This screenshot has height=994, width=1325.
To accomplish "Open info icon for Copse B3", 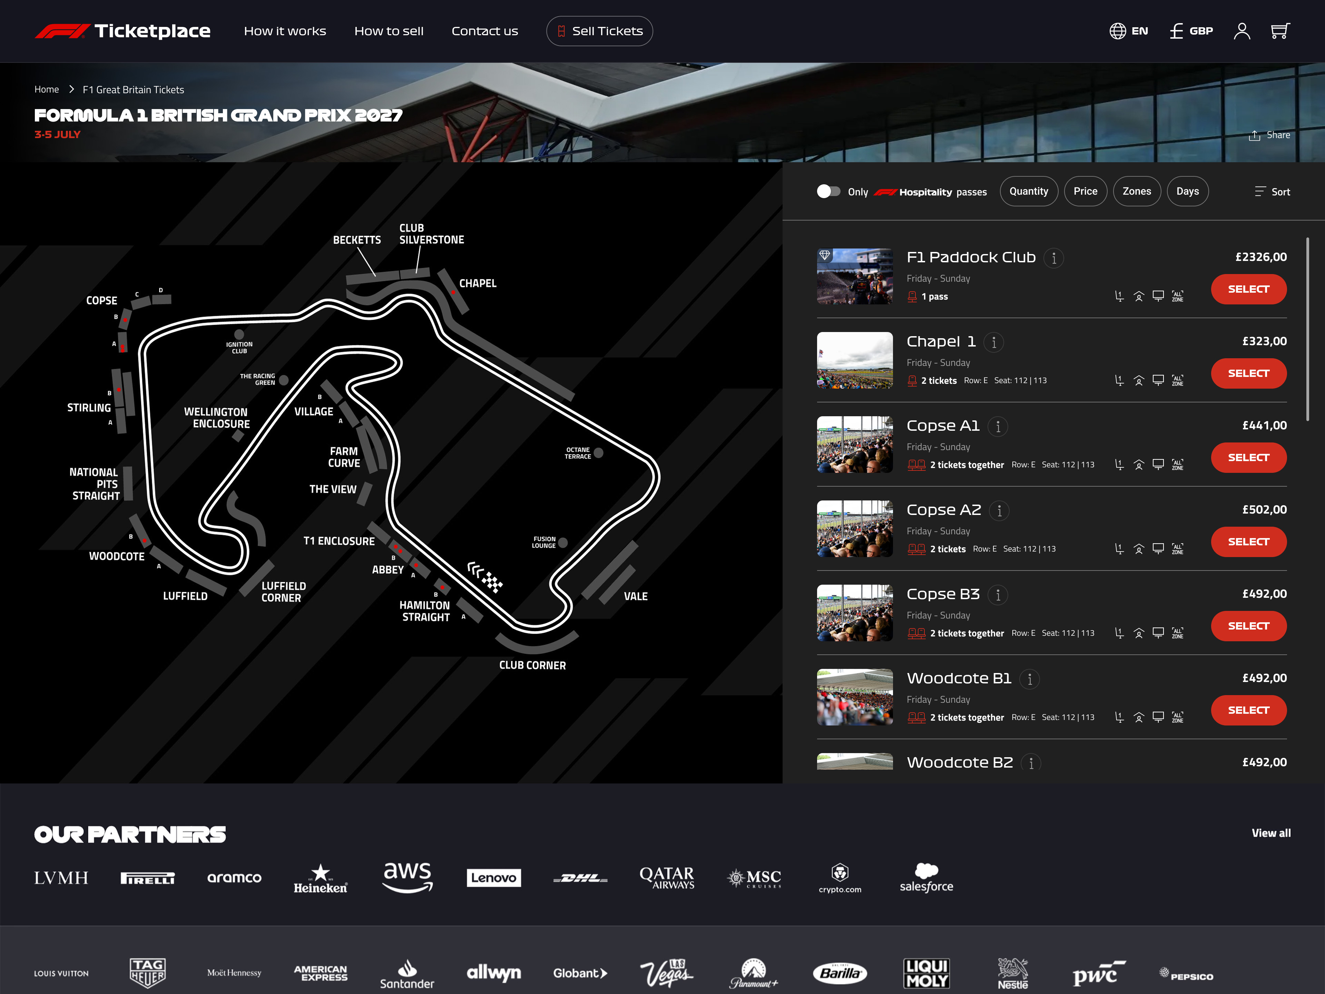I will [x=997, y=595].
